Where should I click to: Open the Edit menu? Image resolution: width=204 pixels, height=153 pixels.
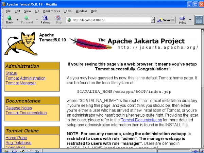(x=17, y=11)
